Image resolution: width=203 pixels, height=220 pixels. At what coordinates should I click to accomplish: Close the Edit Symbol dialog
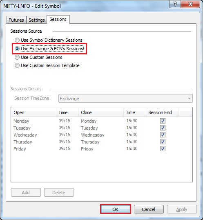click(x=190, y=4)
